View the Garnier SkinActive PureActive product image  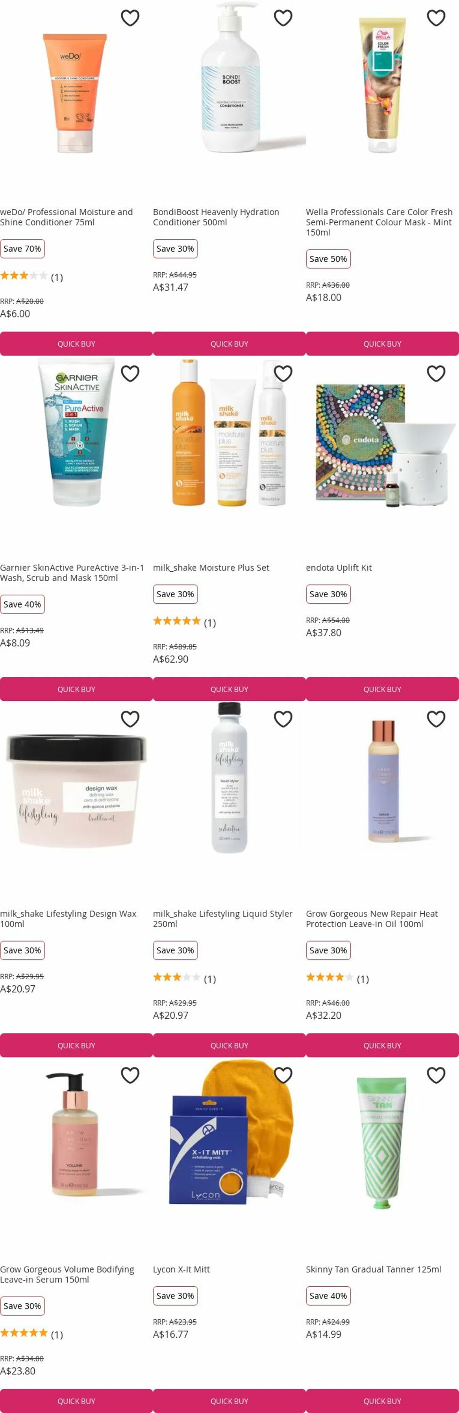coord(76,433)
